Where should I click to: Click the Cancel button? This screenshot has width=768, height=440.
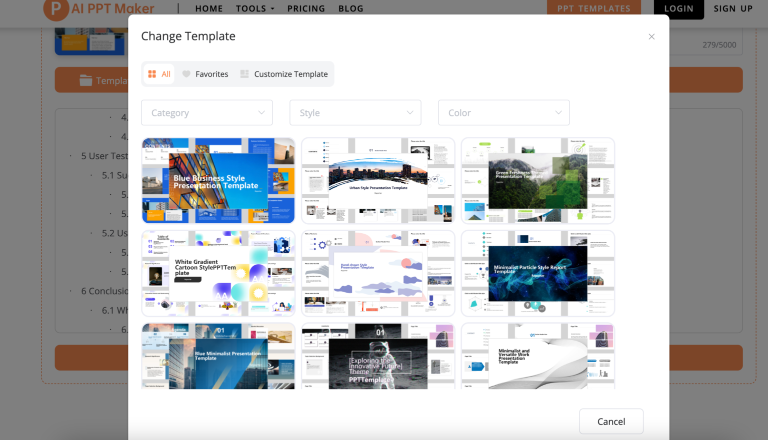pos(611,421)
